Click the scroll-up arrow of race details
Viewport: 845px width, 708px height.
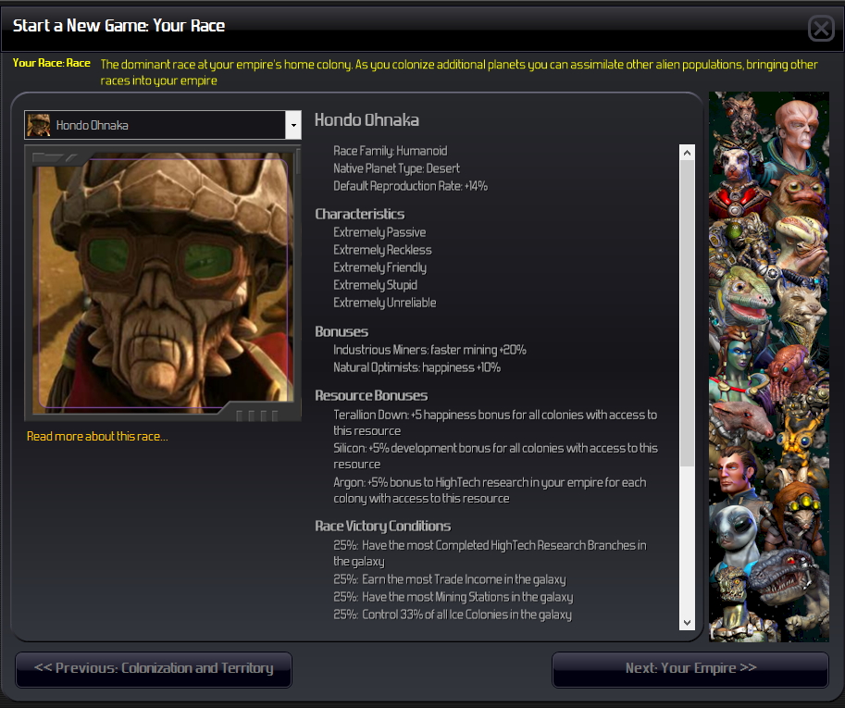point(687,153)
